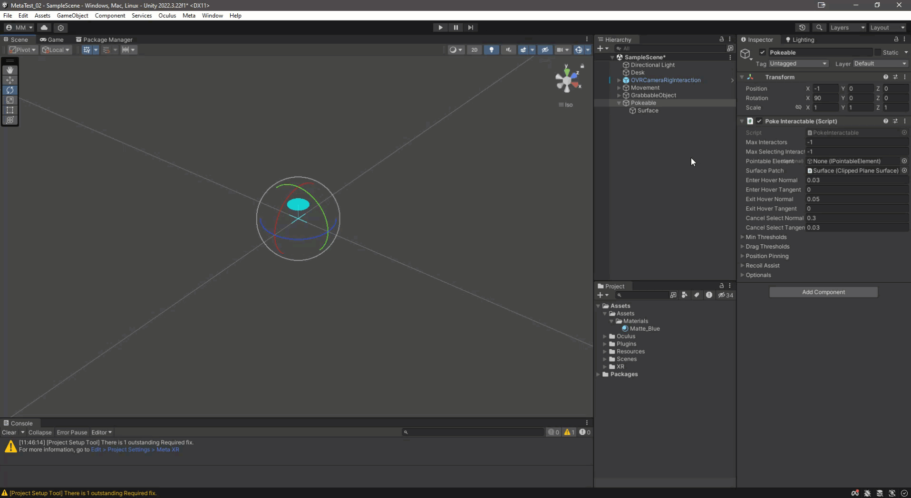Switch to the Game tab

52,39
